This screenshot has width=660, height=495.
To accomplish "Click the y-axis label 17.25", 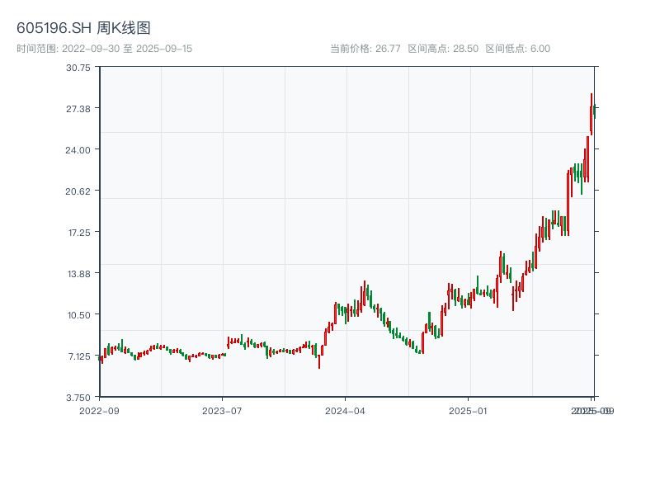I will point(79,233).
